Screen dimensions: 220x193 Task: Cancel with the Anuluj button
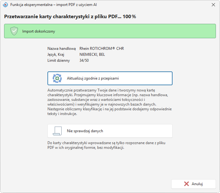coord(194,184)
